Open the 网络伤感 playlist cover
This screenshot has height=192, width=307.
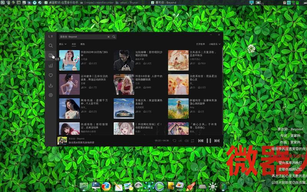pos(69,109)
